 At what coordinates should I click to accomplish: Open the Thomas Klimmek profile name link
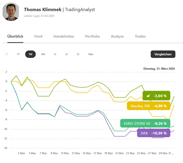42,9
